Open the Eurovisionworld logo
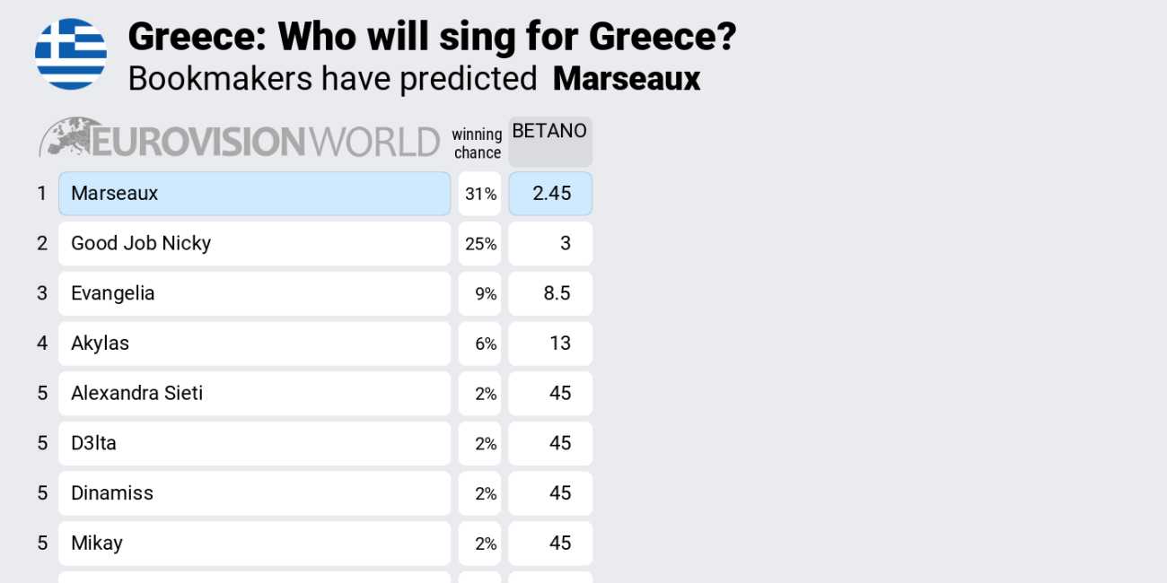 [239, 140]
